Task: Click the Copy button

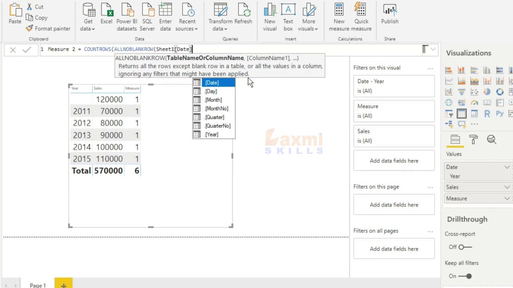Action: [37, 18]
